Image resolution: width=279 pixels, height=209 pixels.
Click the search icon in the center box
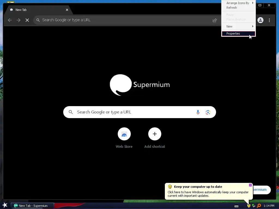pos(71,112)
